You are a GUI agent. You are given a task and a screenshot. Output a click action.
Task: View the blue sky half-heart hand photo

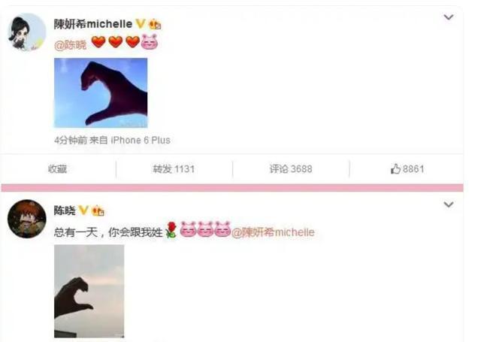(x=101, y=92)
